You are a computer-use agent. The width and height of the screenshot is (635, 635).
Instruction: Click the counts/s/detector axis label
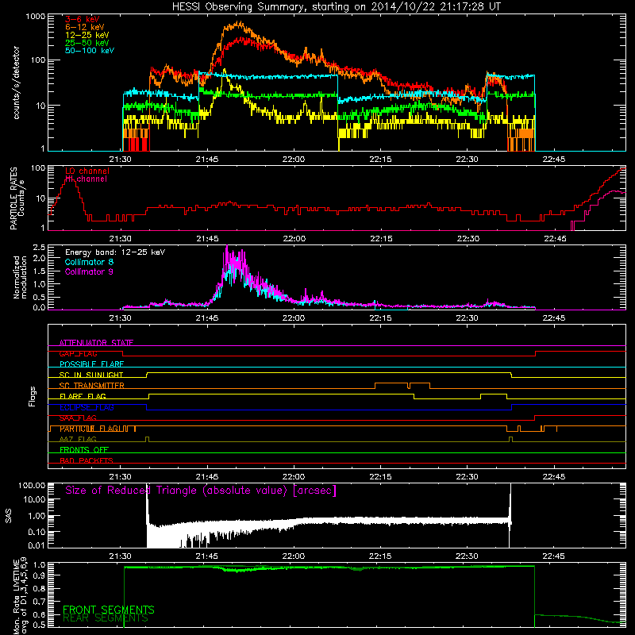(16, 83)
